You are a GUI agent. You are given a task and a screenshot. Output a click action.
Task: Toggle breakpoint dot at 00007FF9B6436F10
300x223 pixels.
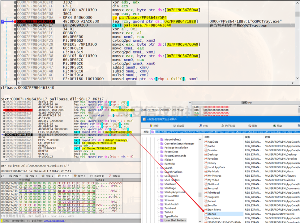pyautogui.click(x=15, y=21)
